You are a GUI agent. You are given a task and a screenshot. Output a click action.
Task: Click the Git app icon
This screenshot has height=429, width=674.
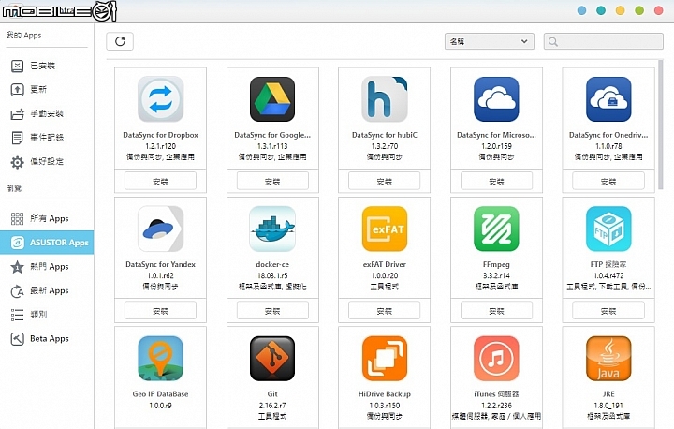click(272, 359)
